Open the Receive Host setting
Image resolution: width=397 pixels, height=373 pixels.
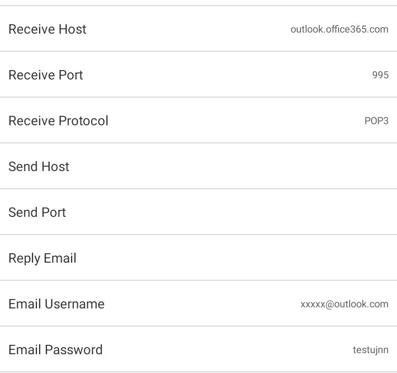point(198,29)
